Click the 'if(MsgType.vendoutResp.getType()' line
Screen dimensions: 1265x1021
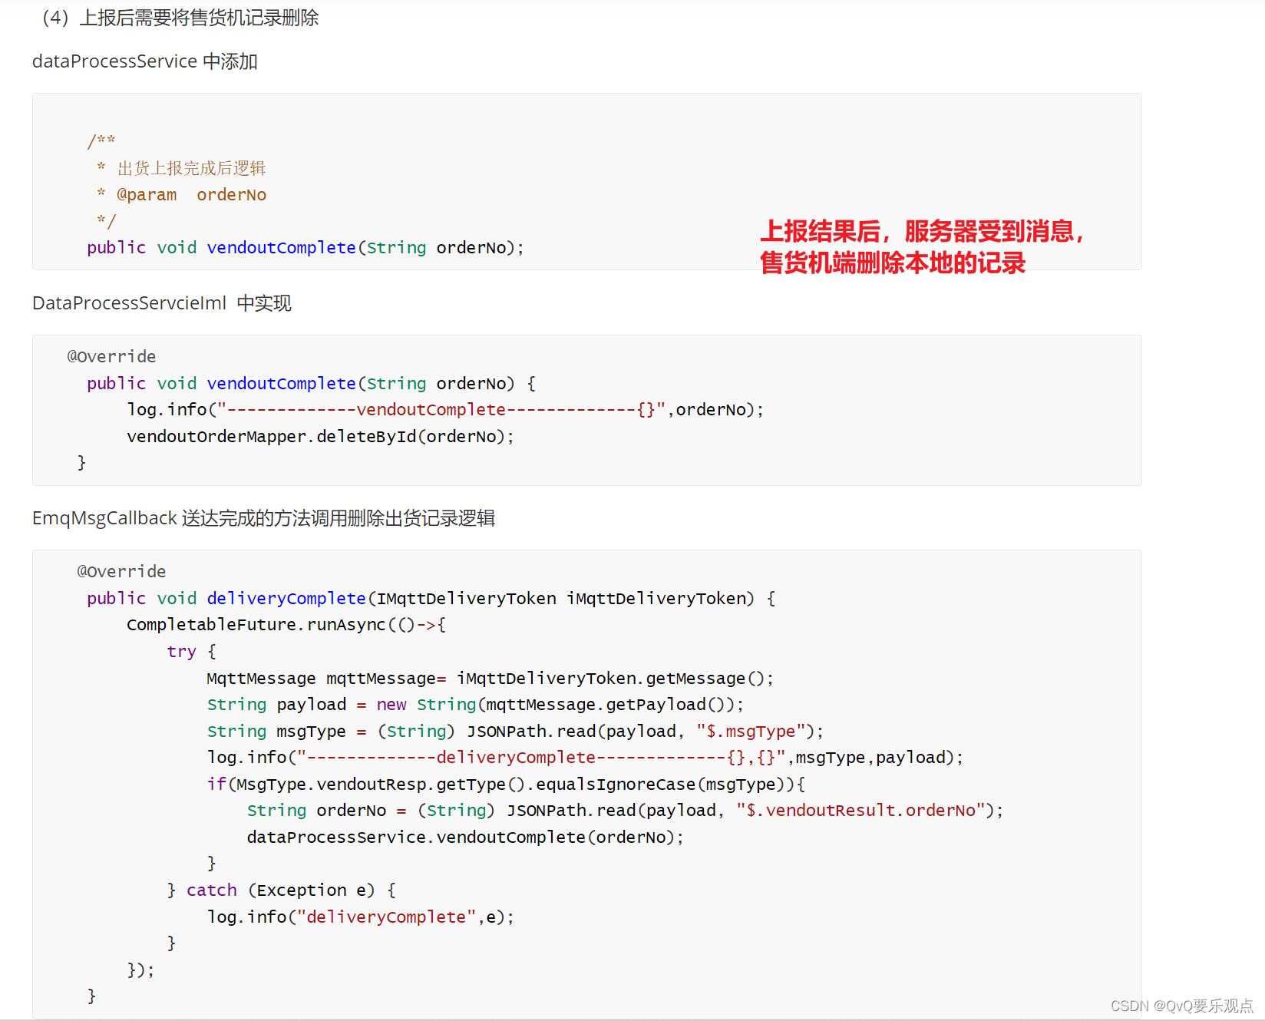coord(506,785)
